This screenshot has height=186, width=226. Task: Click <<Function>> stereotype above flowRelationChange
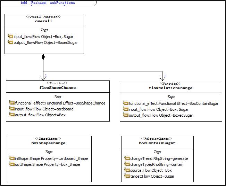[x=170, y=84]
